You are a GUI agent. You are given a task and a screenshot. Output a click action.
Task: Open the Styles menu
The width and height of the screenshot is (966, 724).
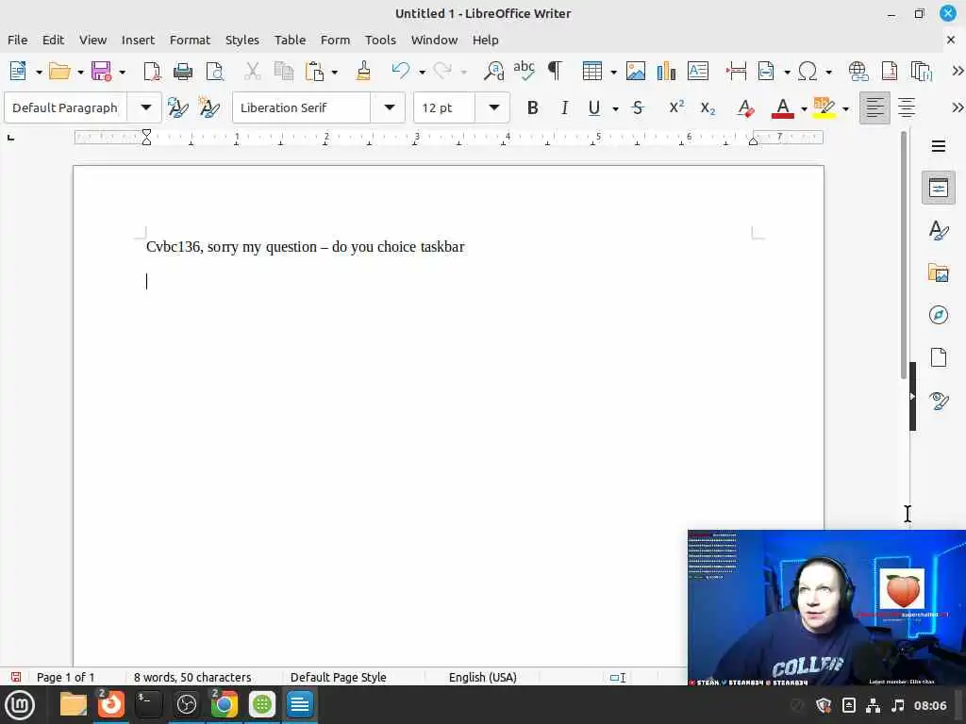click(242, 40)
